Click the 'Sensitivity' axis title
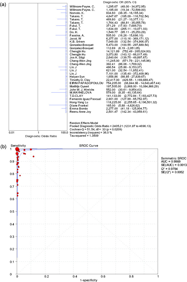The width and height of the screenshot is (187, 282). (18, 146)
